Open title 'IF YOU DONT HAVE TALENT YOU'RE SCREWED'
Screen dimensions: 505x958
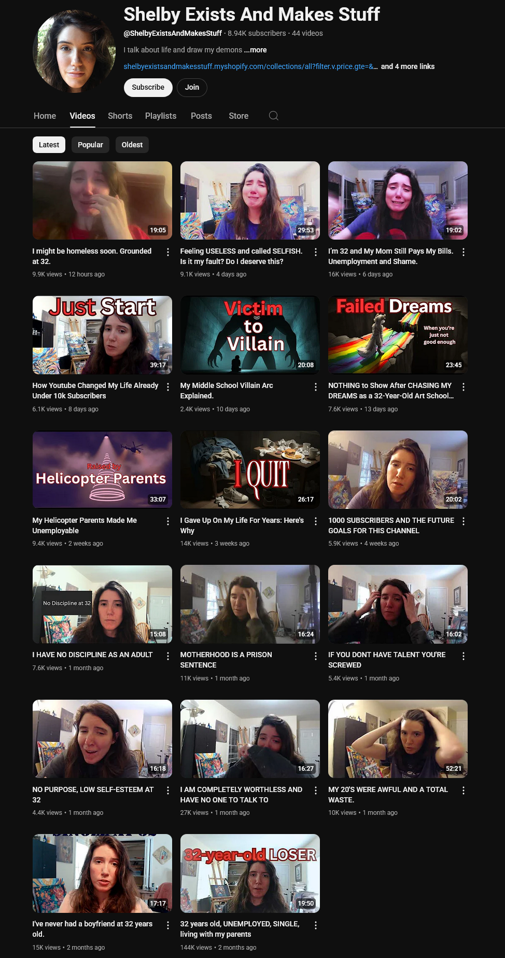(387, 660)
